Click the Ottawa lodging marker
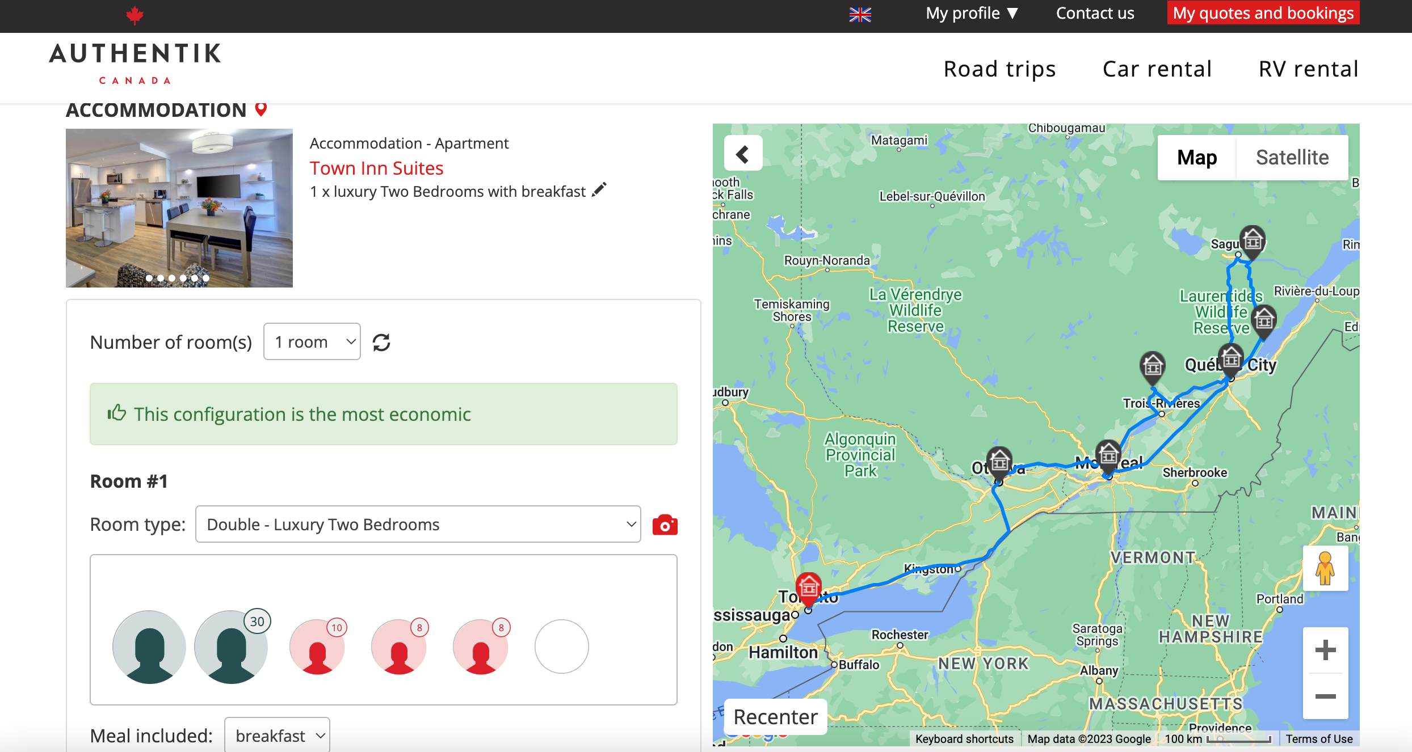 (x=999, y=463)
